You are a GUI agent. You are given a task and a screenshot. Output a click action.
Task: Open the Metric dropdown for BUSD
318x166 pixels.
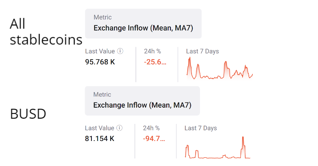tap(142, 101)
